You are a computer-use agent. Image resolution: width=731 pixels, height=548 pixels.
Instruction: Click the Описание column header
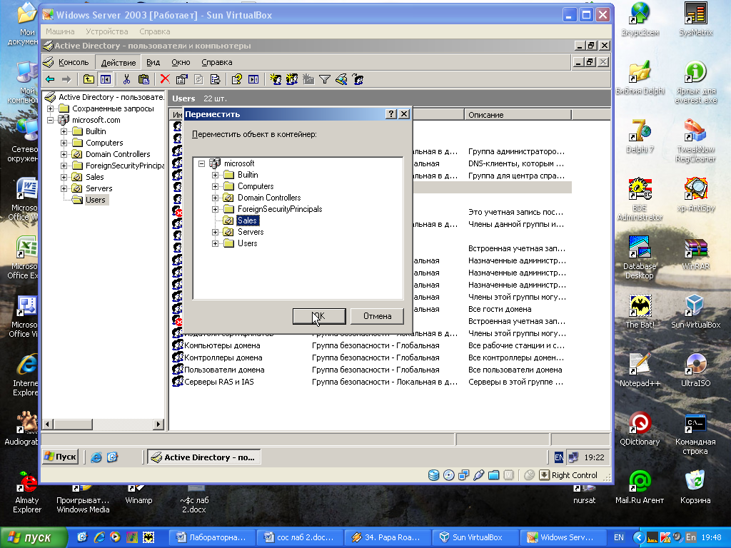(518, 115)
